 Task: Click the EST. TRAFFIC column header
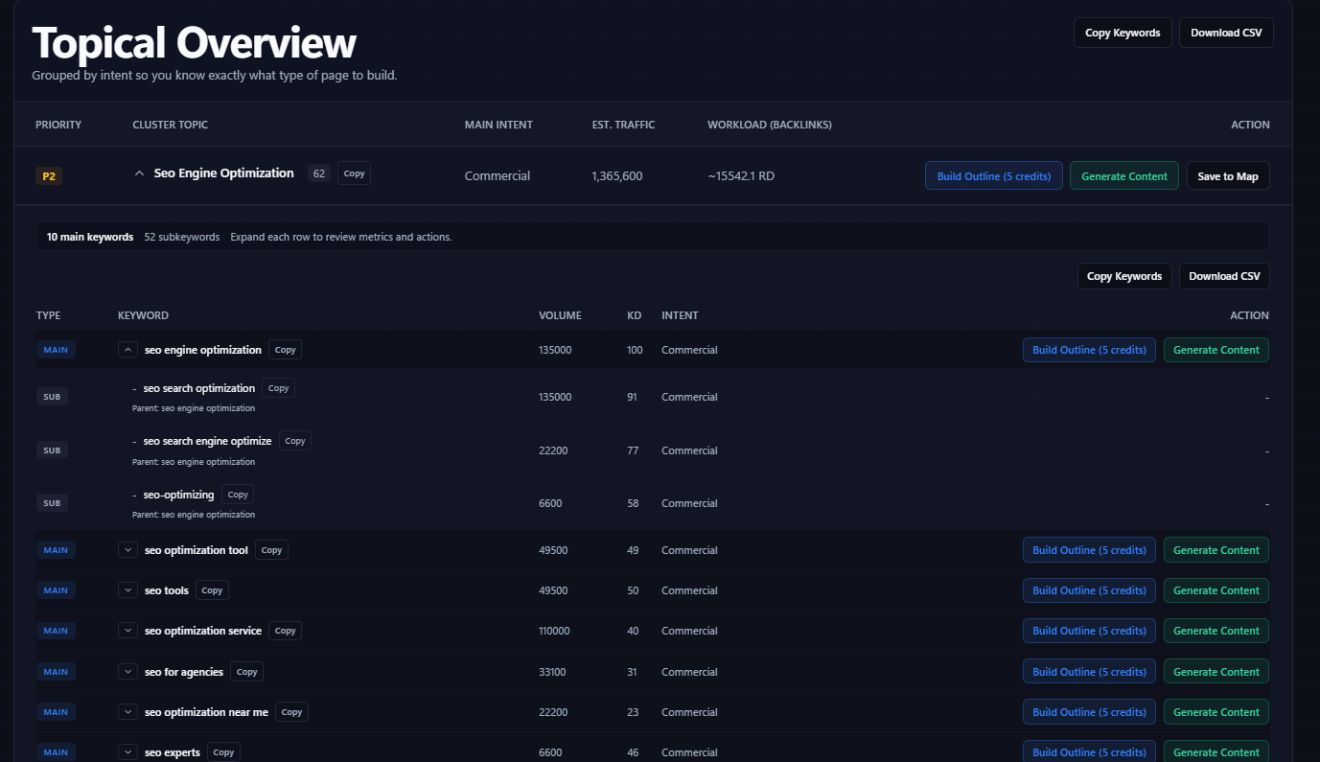[x=624, y=125]
